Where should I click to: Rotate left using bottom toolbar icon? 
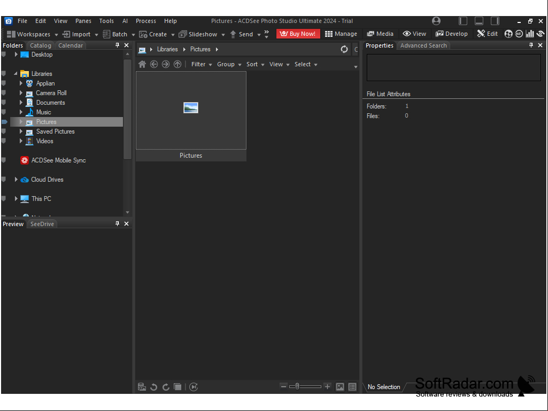tap(154, 387)
